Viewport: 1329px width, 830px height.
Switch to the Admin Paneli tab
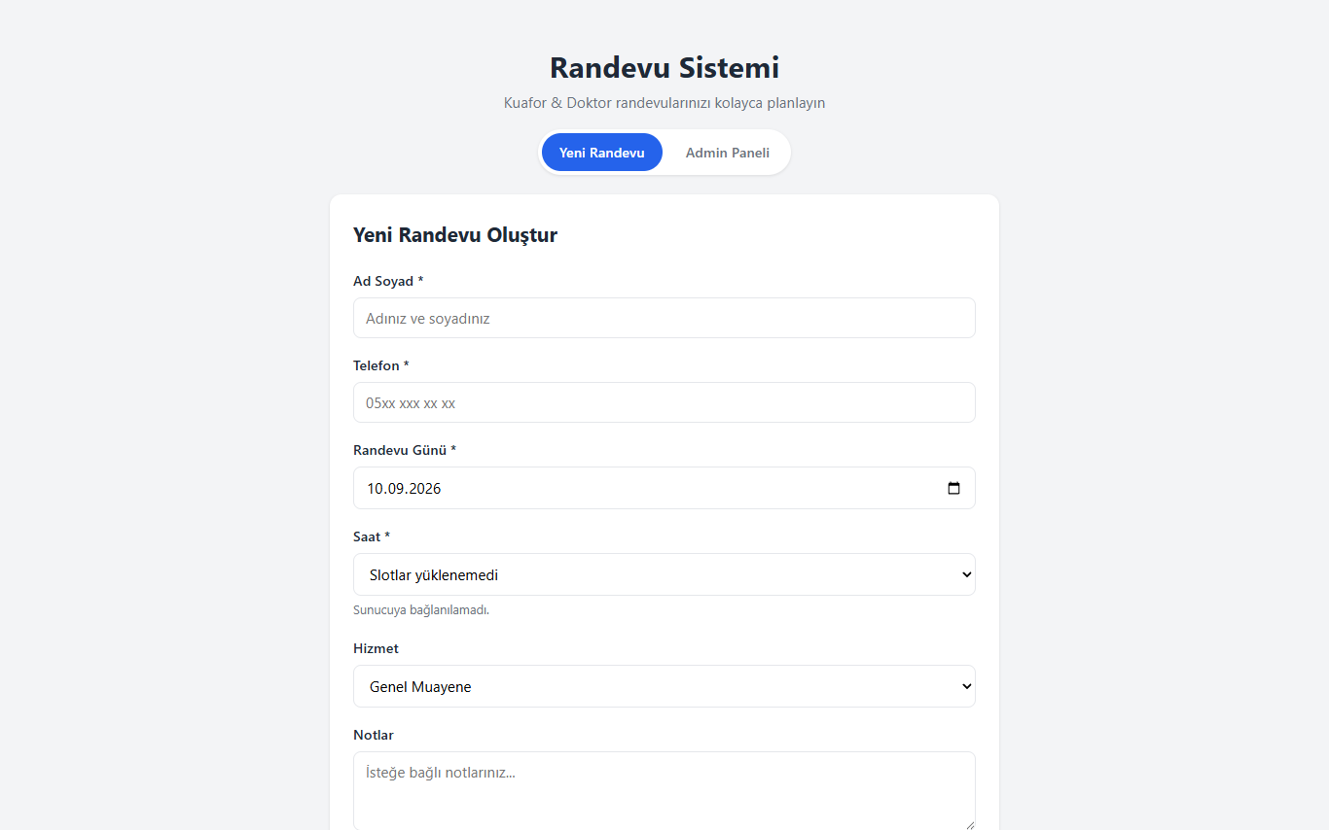(728, 153)
